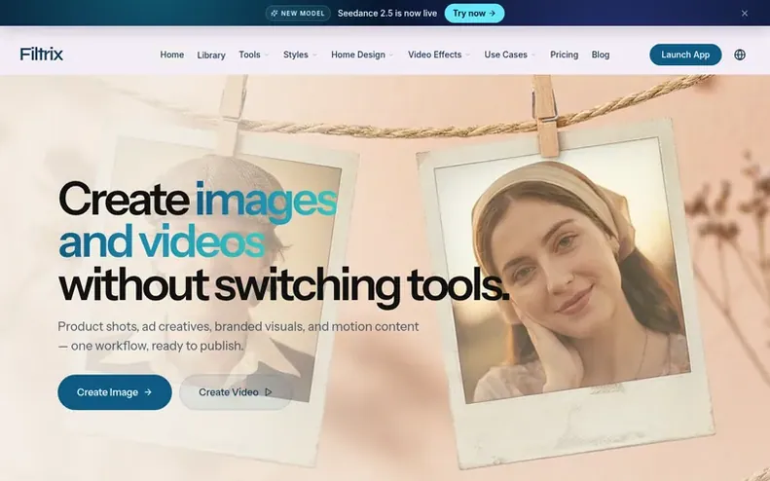Viewport: 770px width, 481px height.
Task: Click the Try now button
Action: (474, 14)
